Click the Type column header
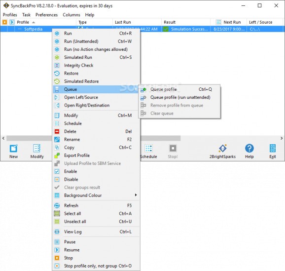The image size is (285, 271). (94, 22)
